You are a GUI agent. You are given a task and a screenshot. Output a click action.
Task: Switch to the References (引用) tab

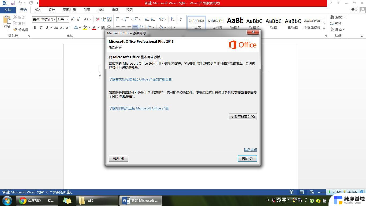pyautogui.click(x=87, y=10)
